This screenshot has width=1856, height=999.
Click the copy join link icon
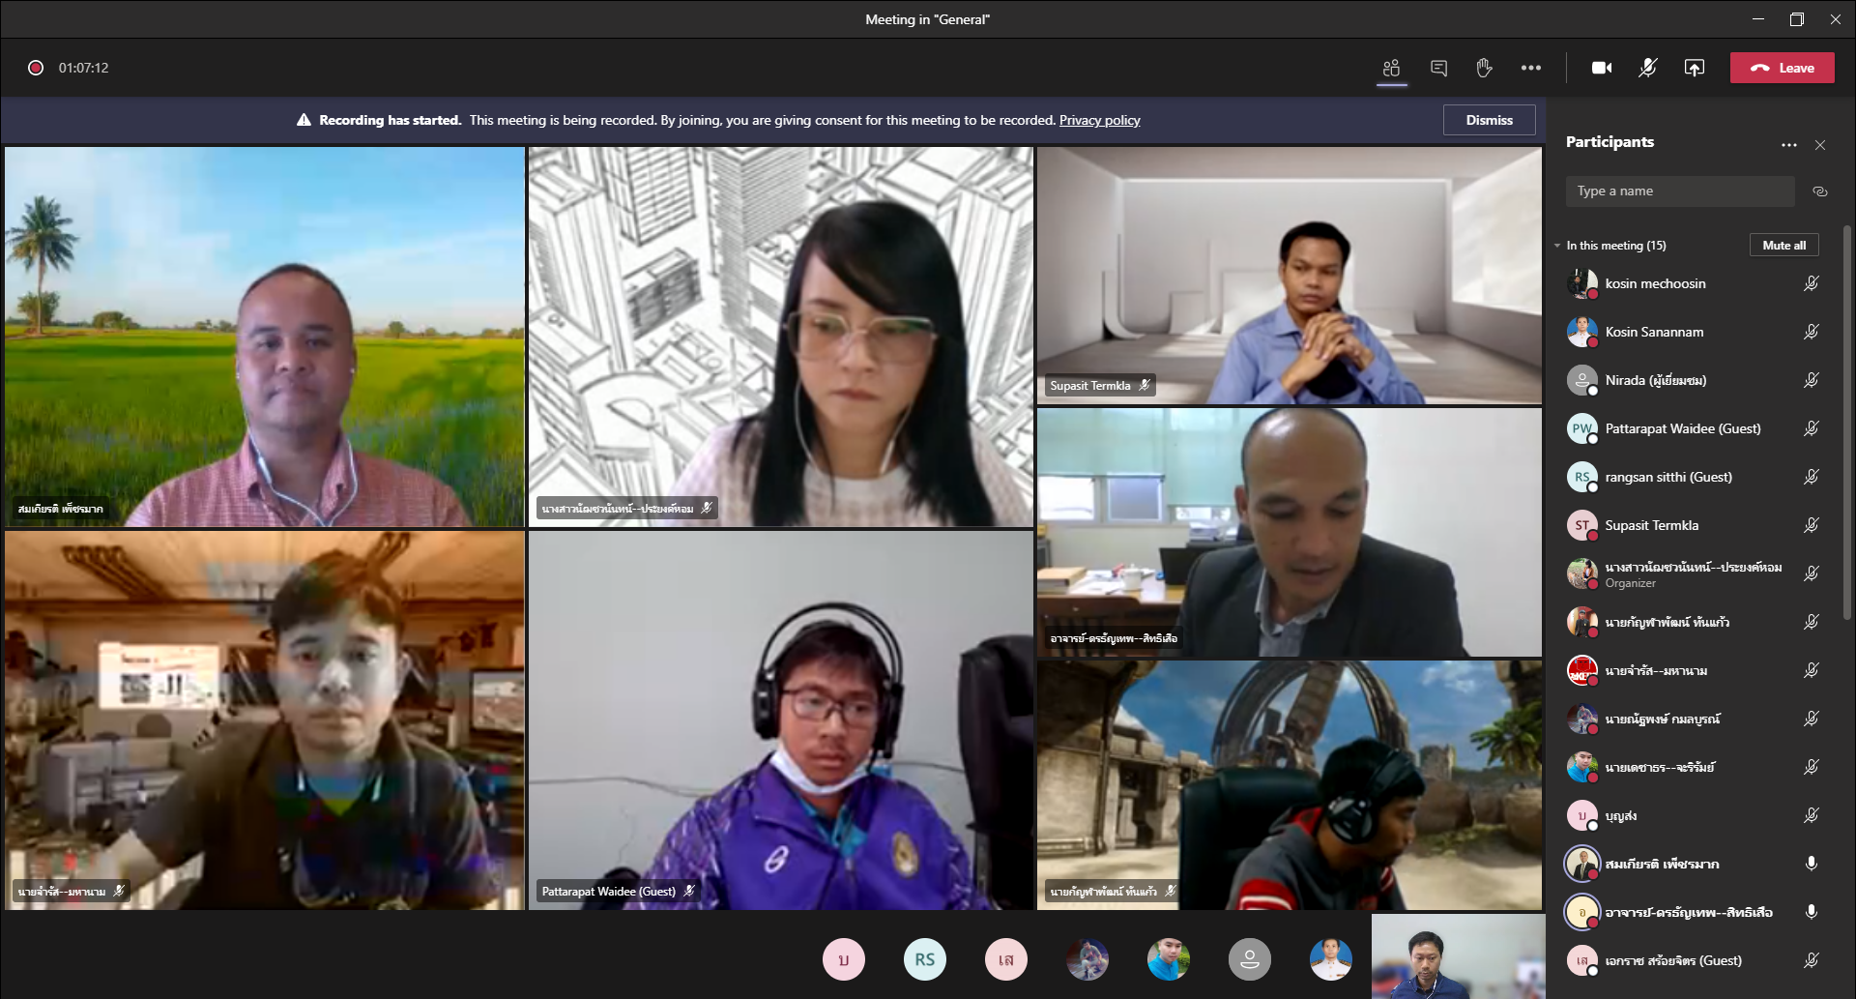(x=1819, y=191)
